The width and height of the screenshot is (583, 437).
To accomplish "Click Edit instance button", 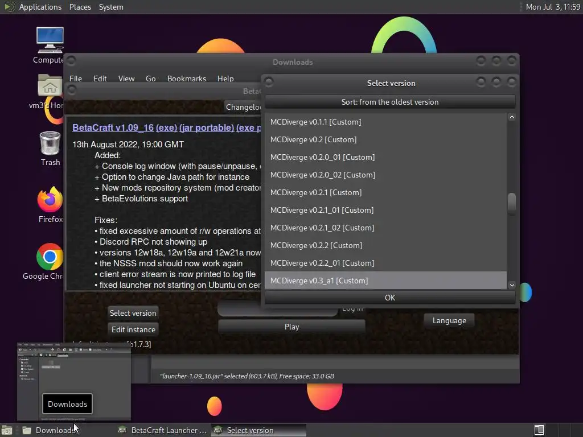I will (133, 329).
